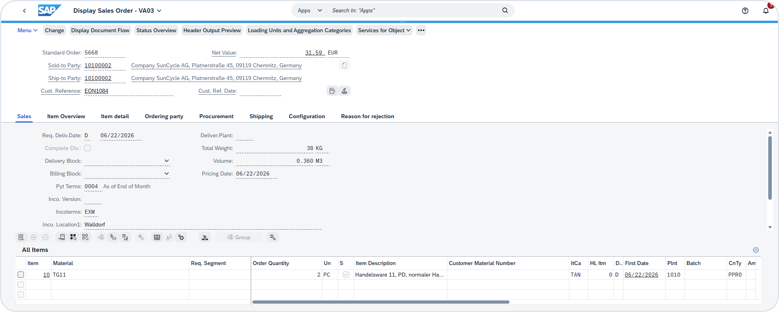The height and width of the screenshot is (312, 779).
Task: Click the First Date 06/22/2026 link
Action: 641,275
